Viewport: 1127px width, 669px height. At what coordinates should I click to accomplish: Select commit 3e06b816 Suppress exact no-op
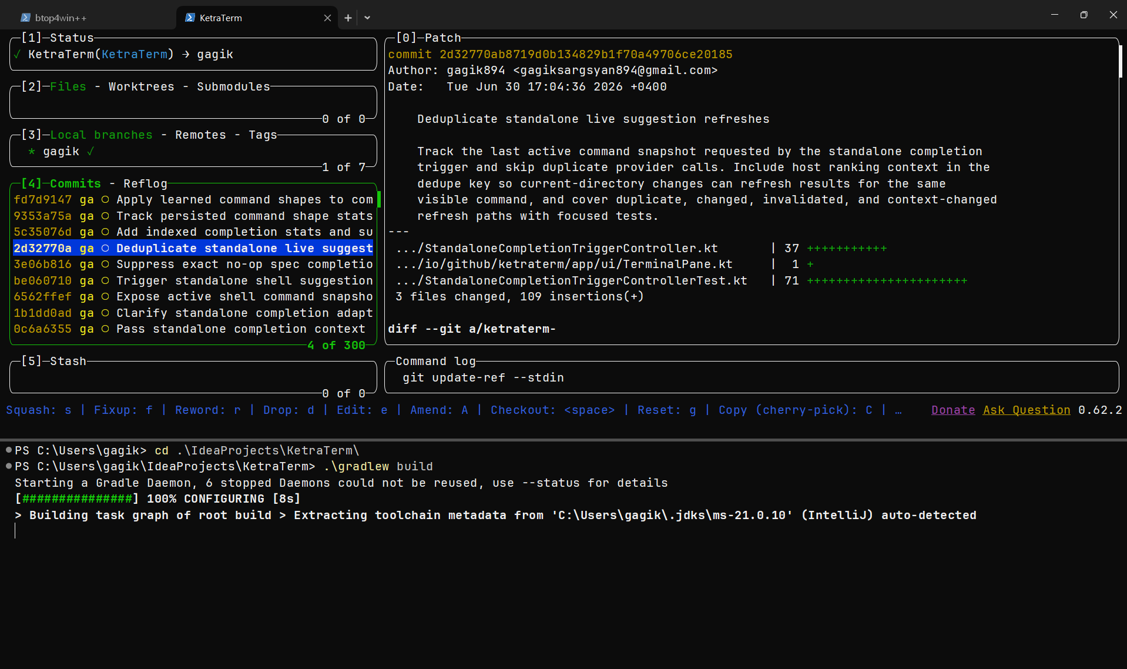pos(193,265)
